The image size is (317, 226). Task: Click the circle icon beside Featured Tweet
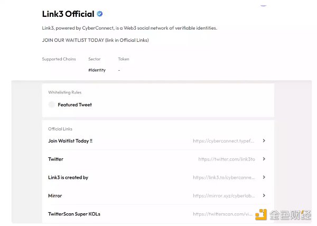[x=52, y=105]
